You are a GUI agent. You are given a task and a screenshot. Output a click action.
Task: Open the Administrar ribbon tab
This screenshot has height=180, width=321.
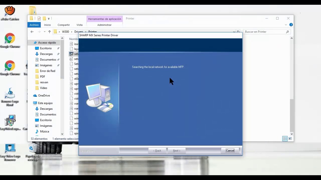click(104, 25)
